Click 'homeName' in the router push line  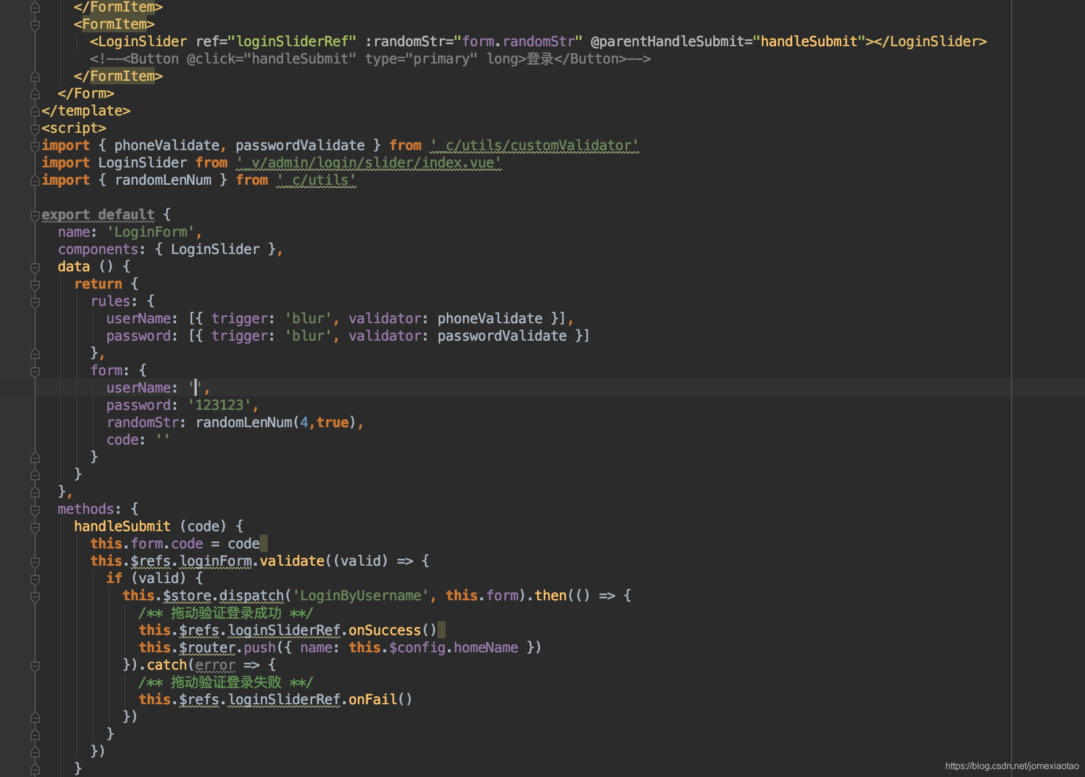point(486,648)
